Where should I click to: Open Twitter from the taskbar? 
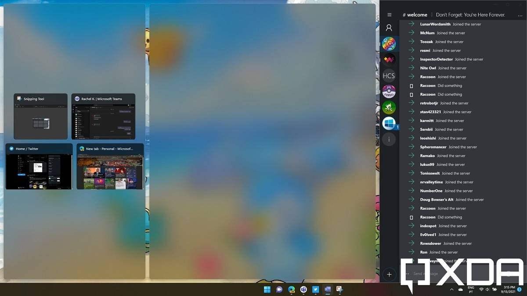point(315,289)
